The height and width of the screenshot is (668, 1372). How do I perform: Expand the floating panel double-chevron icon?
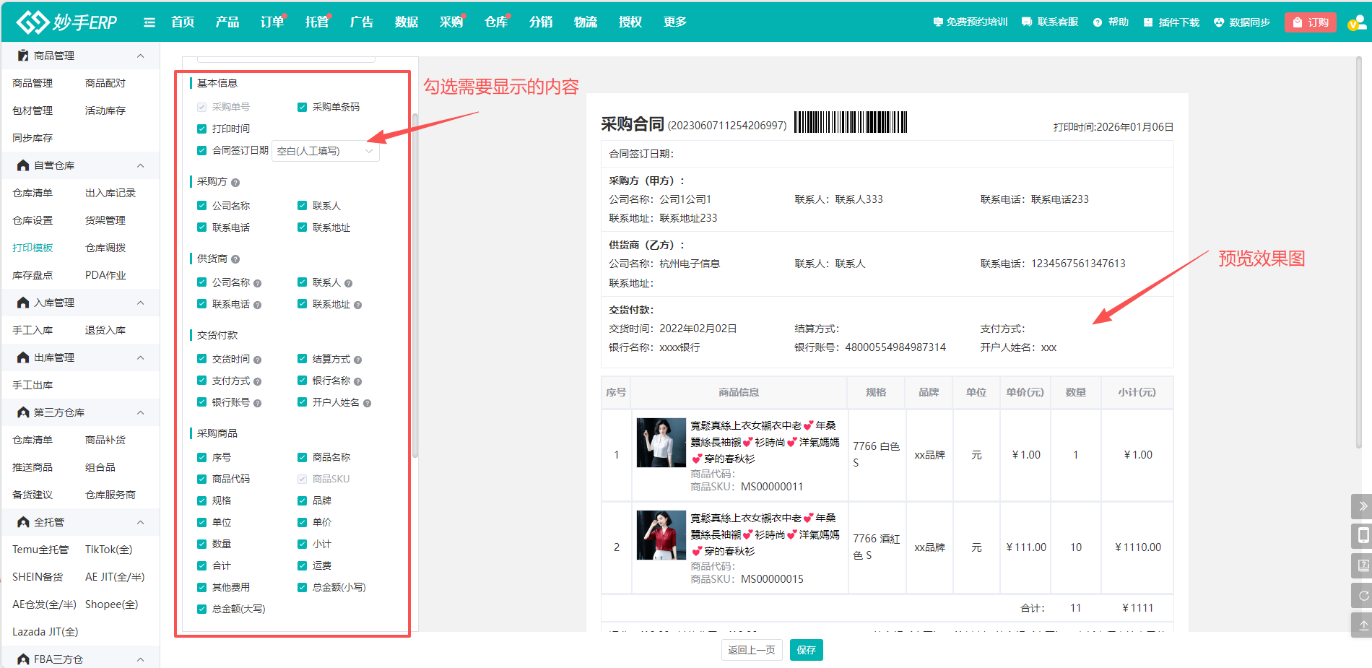point(1362,506)
